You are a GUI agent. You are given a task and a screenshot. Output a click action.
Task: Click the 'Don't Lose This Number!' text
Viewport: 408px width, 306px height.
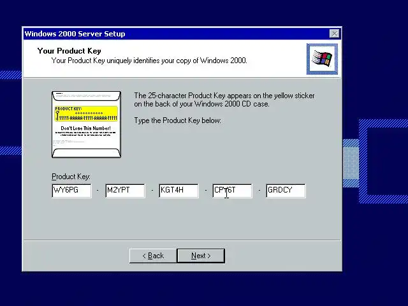85,128
